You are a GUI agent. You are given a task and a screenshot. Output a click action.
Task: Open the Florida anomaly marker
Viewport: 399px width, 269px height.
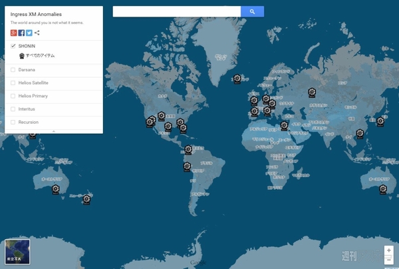184,128
